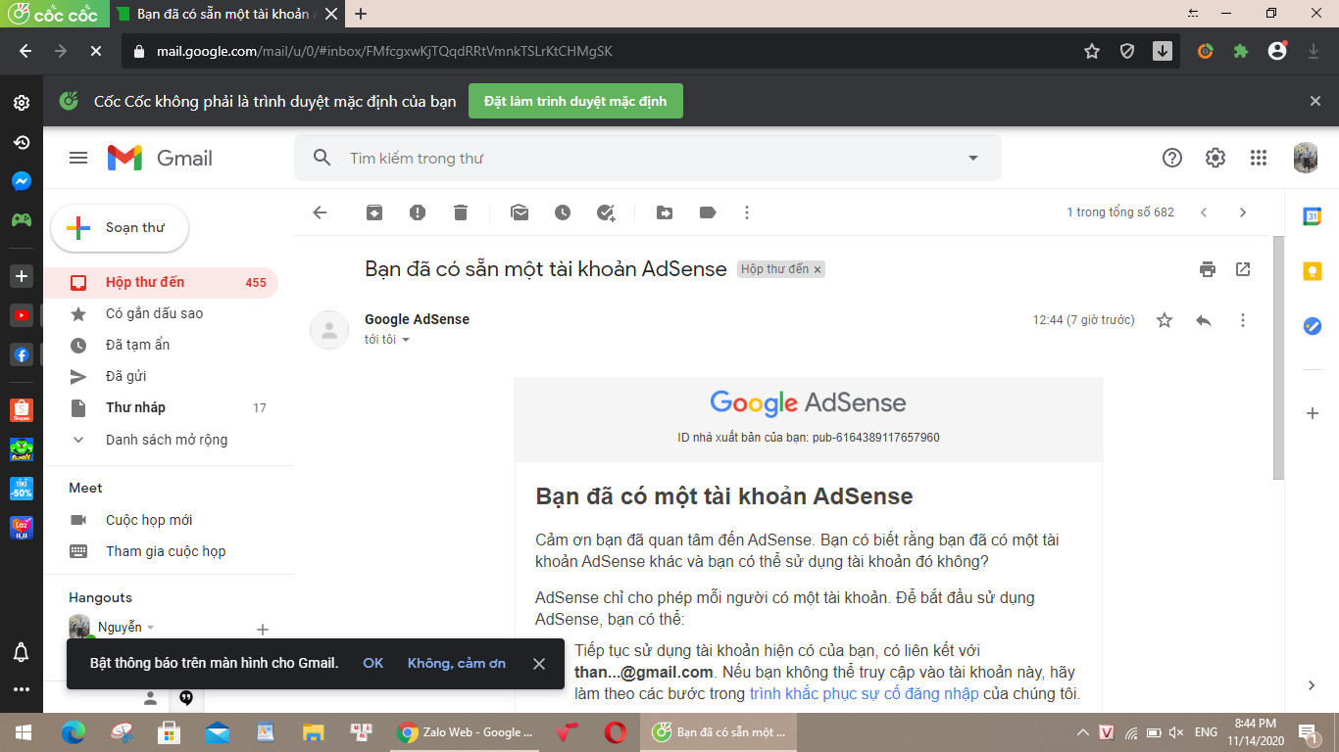Image resolution: width=1339 pixels, height=752 pixels.
Task: Open Windows Start menu
Action: (x=22, y=732)
